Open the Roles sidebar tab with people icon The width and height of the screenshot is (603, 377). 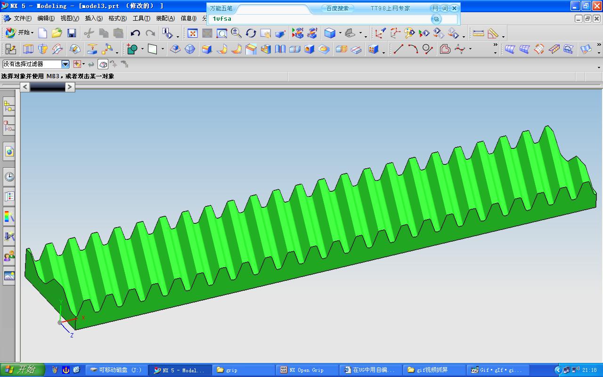coord(9,256)
